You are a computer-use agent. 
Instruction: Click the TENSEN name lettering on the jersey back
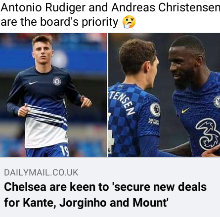click(123, 103)
